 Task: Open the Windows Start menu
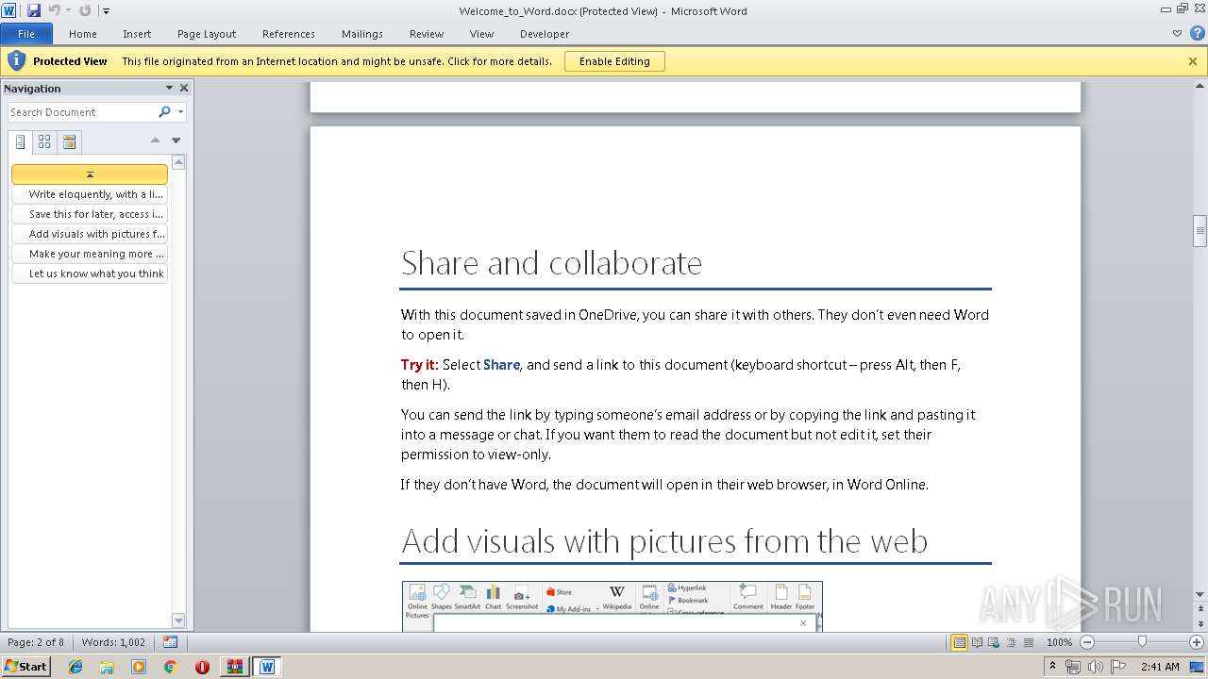click(x=25, y=666)
